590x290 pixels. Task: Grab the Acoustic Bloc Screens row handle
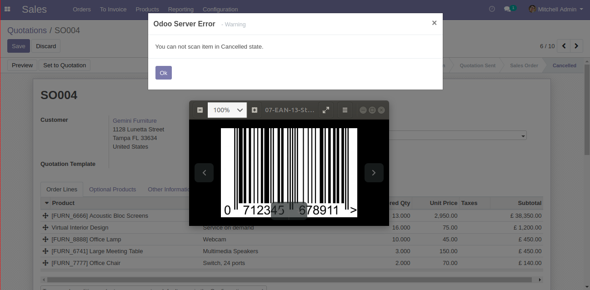coord(45,216)
